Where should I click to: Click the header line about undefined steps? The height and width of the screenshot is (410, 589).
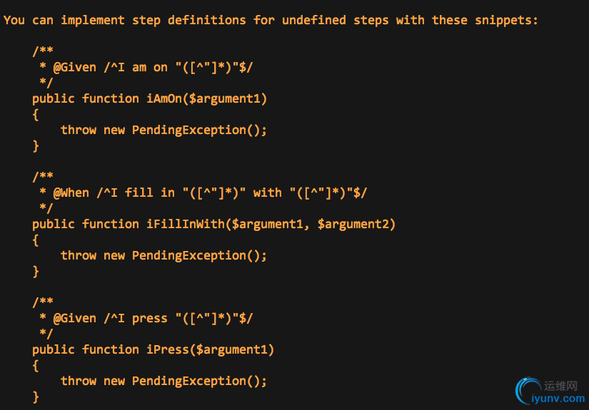[271, 20]
